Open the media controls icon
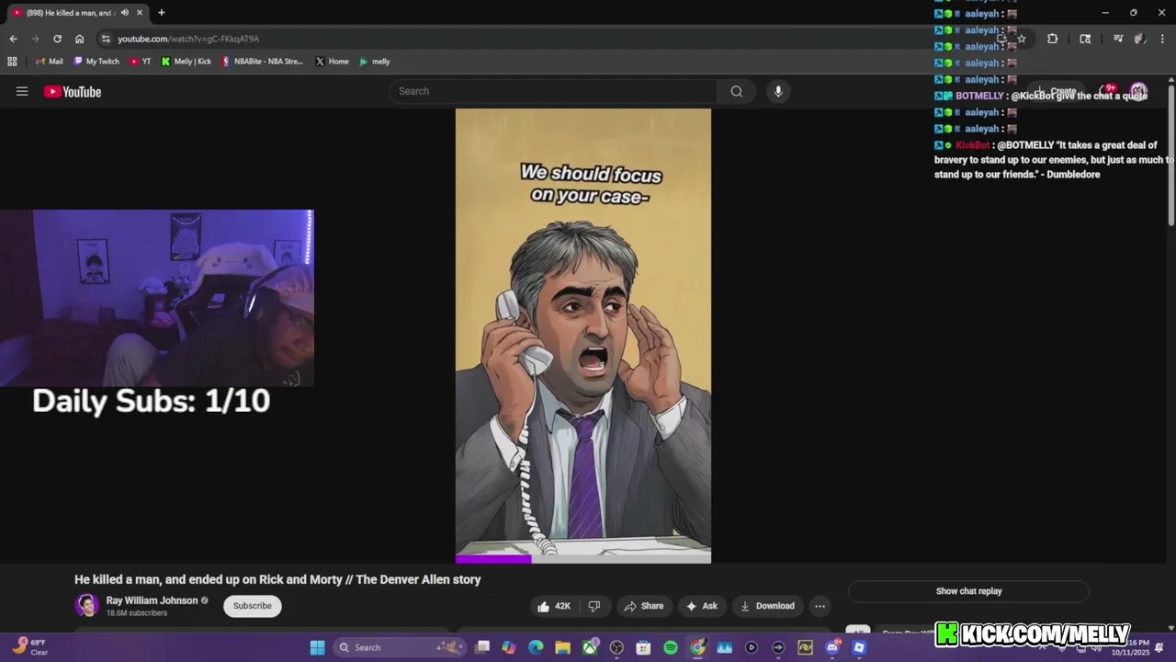This screenshot has height=662, width=1176. click(x=1118, y=39)
